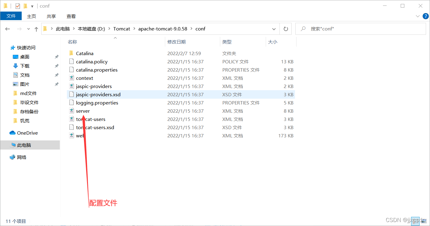
Task: Select the tomcat-users.xsd file name
Action: [95, 127]
